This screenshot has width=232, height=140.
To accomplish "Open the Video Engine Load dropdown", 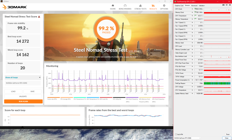I will pyautogui.click(x=192, y=53).
